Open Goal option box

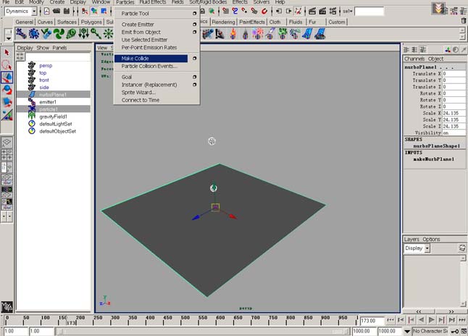(194, 77)
